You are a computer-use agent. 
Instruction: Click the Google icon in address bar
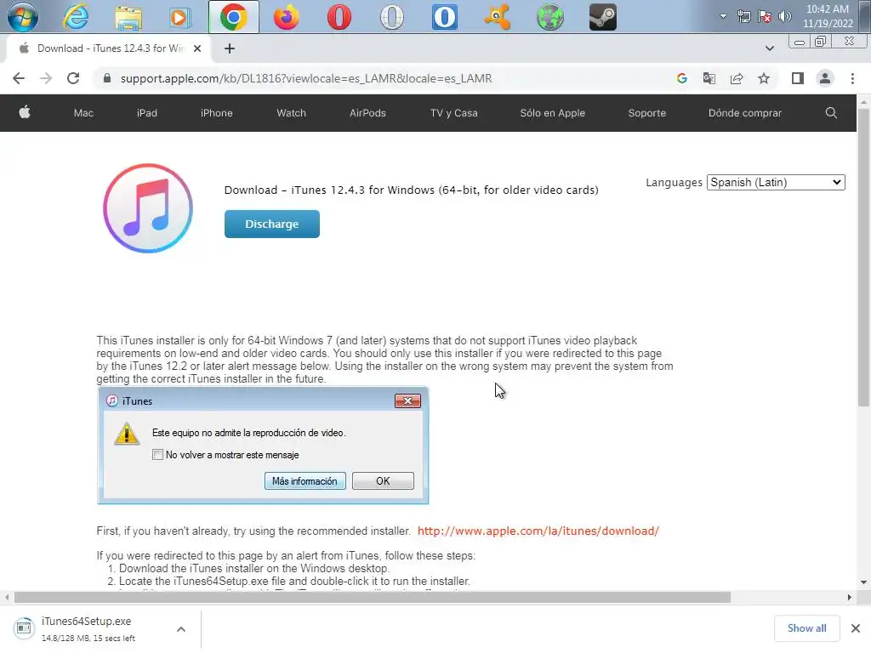[682, 78]
